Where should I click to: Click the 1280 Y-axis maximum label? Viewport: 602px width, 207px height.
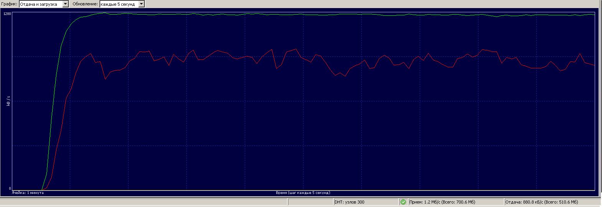(x=7, y=14)
